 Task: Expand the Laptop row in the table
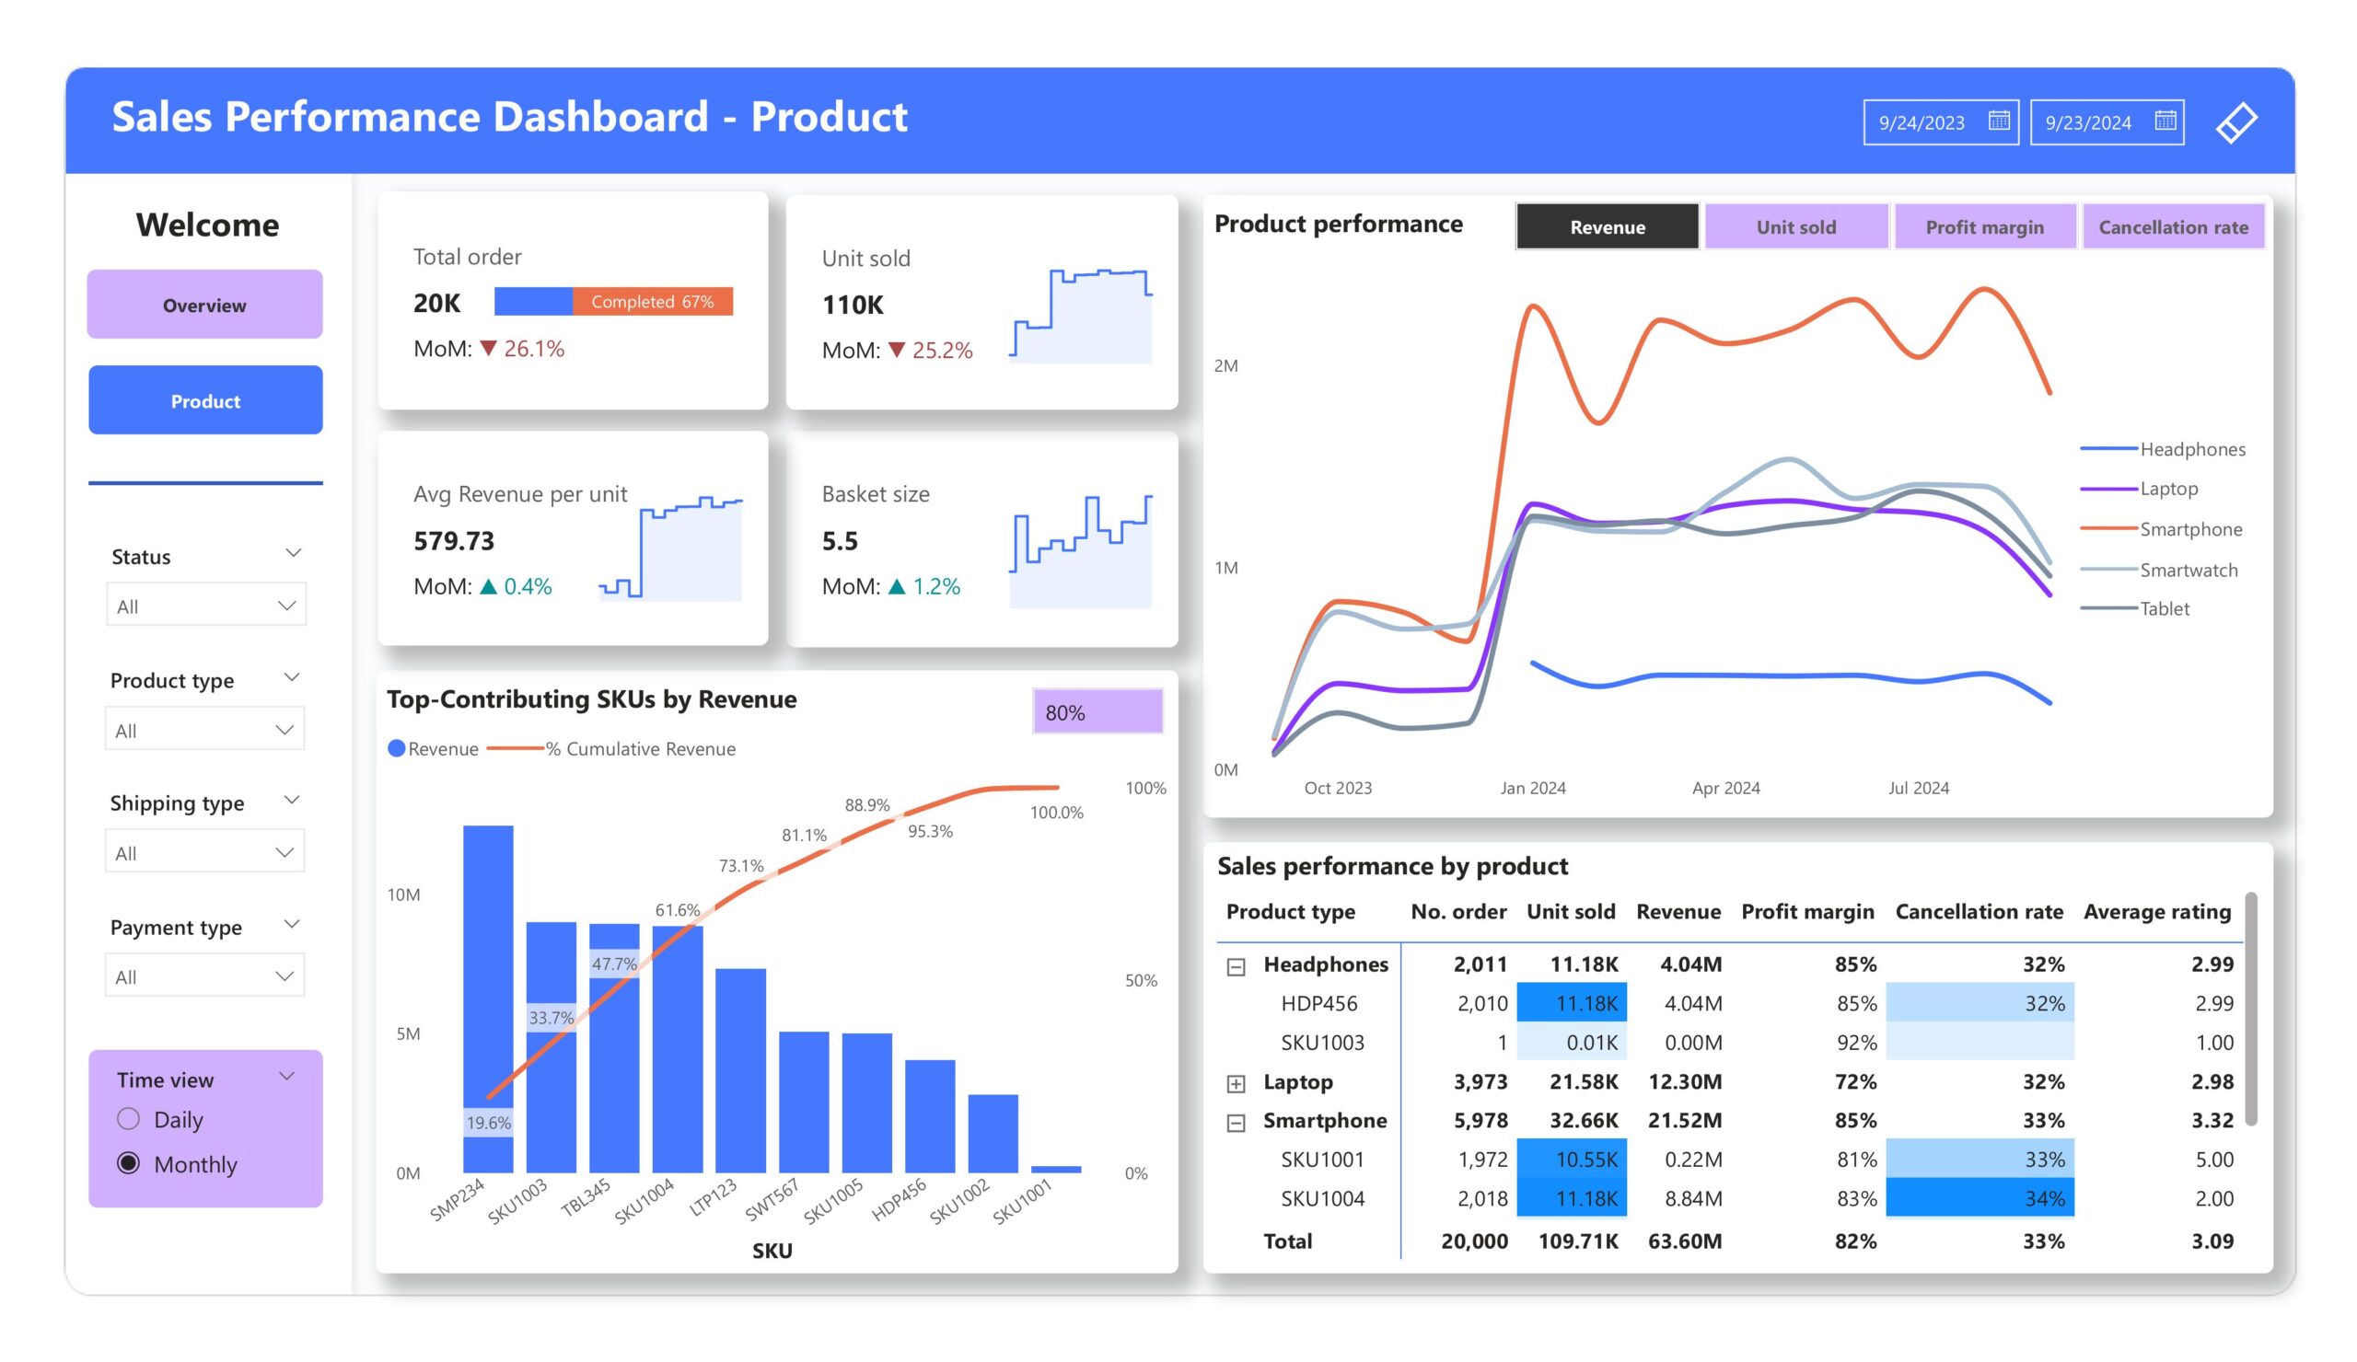[x=1236, y=1083]
